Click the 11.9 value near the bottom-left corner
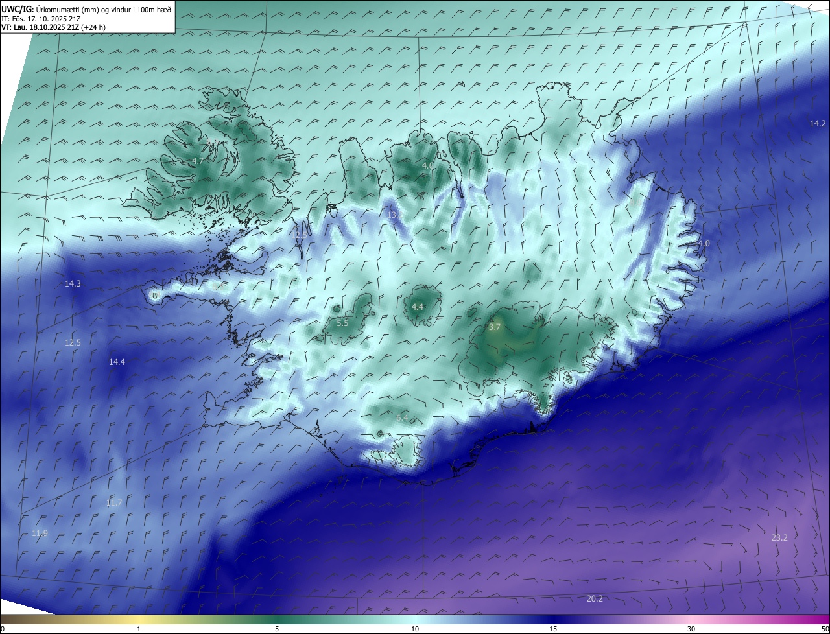The width and height of the screenshot is (830, 634). coord(40,534)
